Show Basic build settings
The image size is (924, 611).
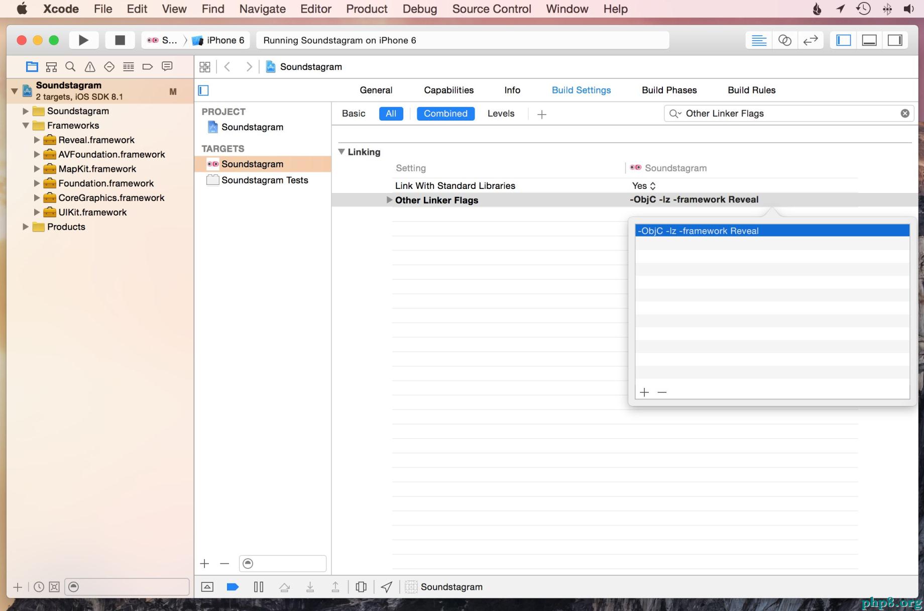pyautogui.click(x=354, y=114)
